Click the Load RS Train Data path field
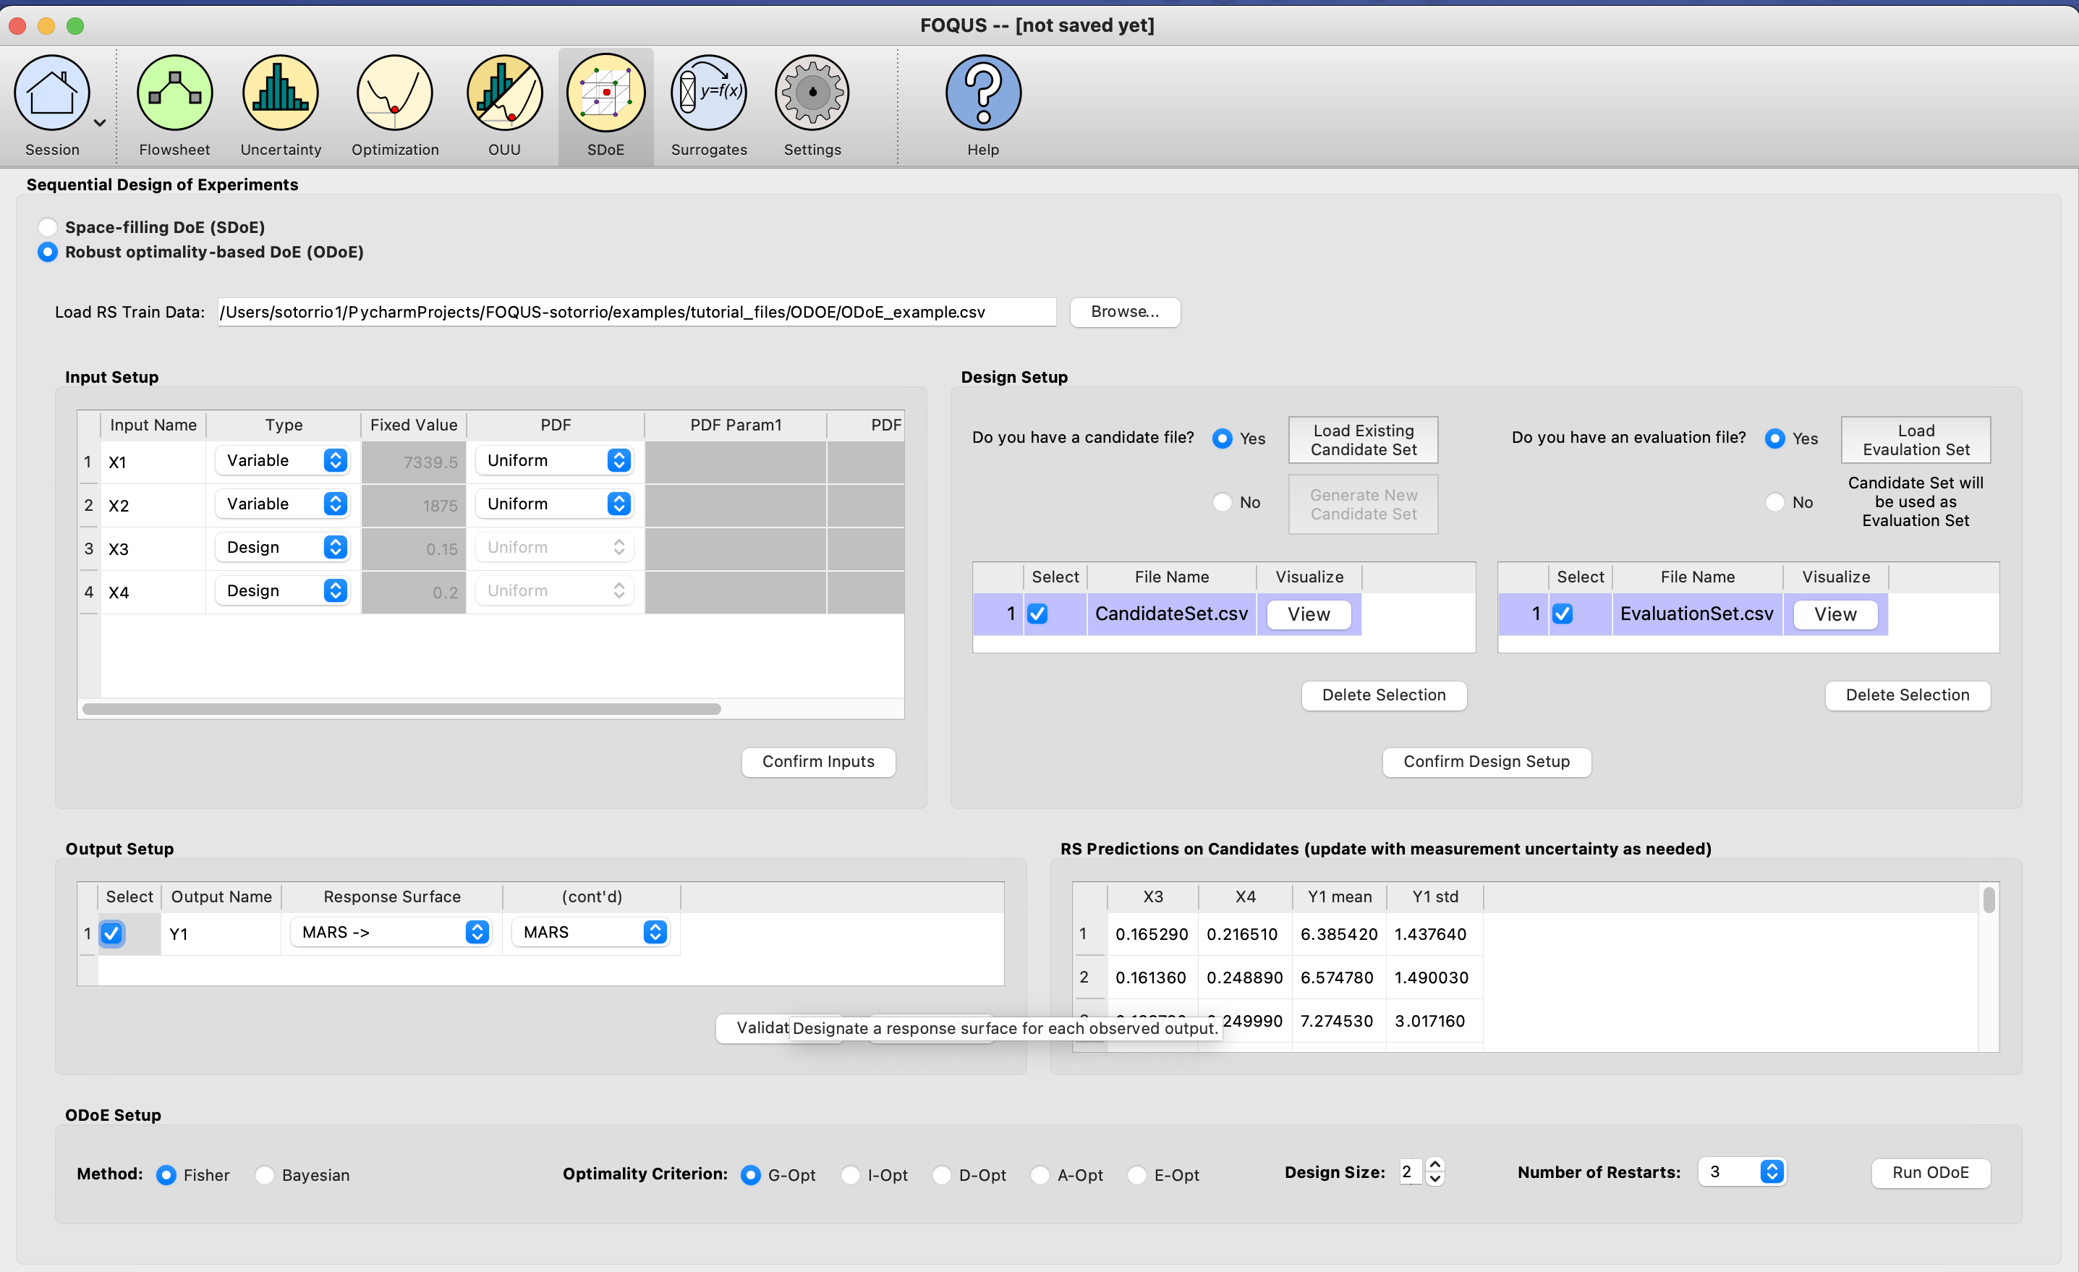Image resolution: width=2079 pixels, height=1272 pixels. click(636, 313)
